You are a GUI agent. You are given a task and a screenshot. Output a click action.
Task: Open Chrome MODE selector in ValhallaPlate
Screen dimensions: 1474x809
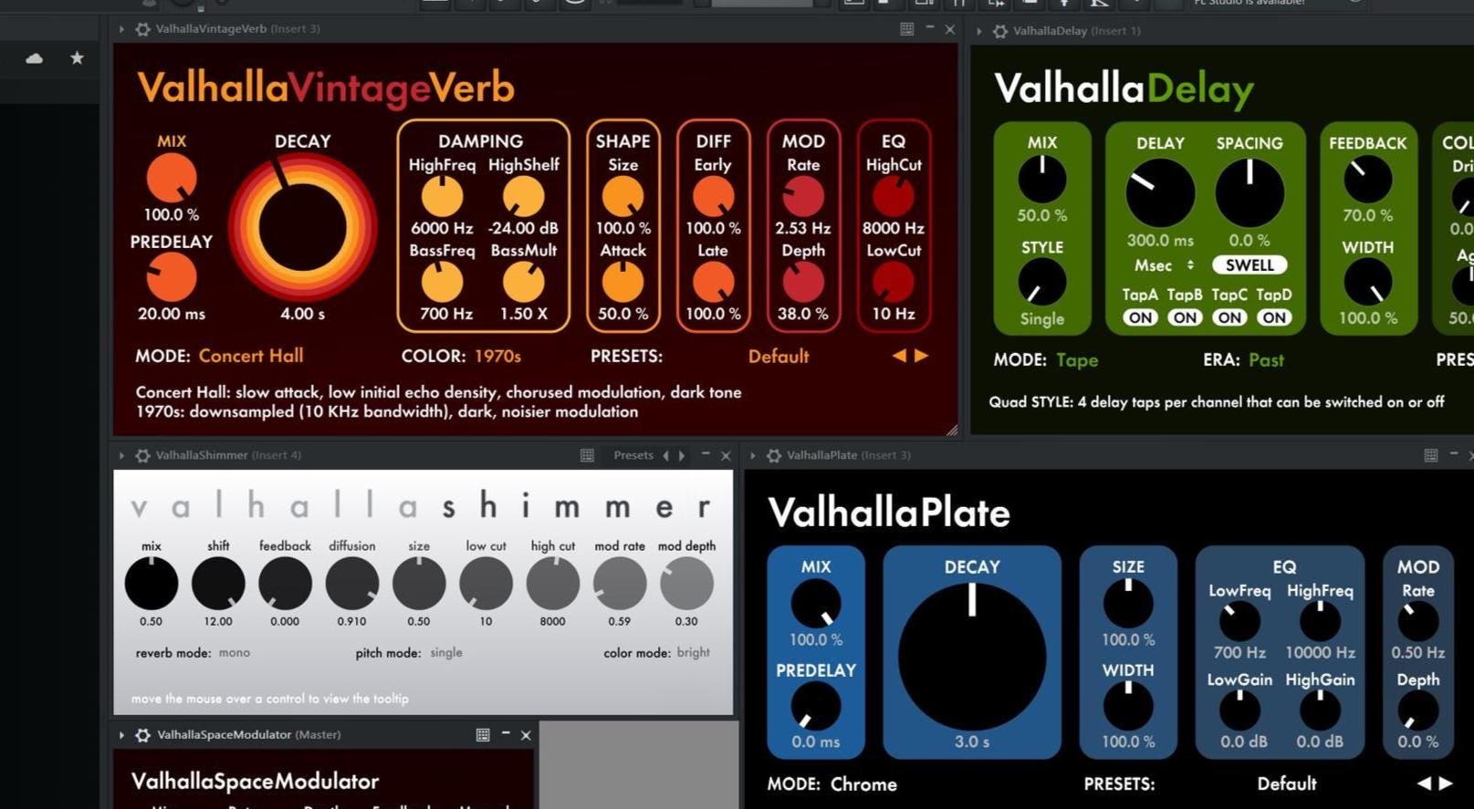coord(863,784)
